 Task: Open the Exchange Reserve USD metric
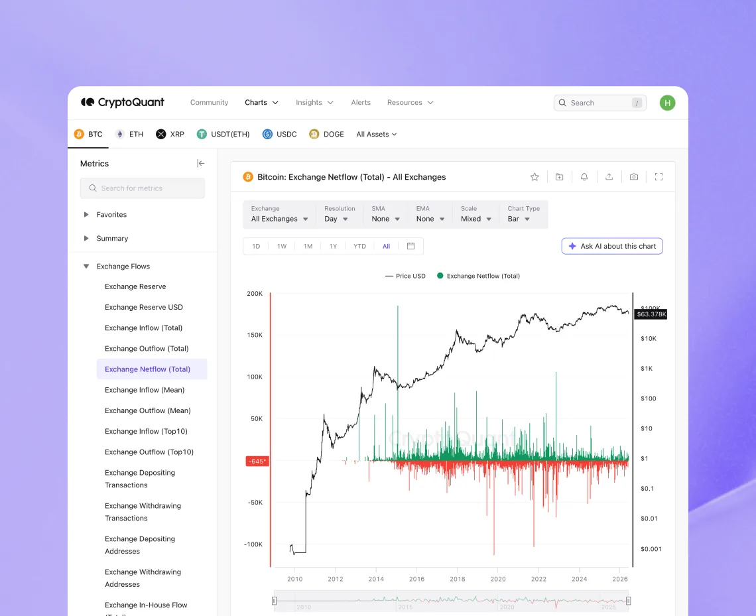point(144,307)
